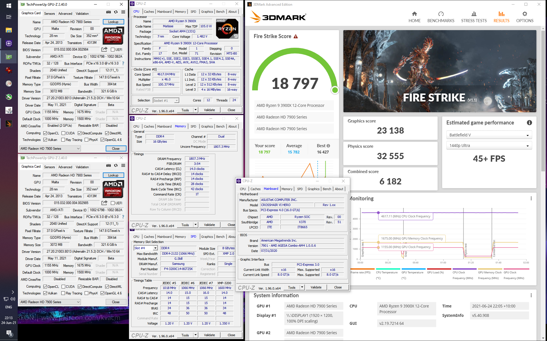547x341 pixels.
Task: Click the green Fire Strike score gauge knob
Action: (335, 90)
